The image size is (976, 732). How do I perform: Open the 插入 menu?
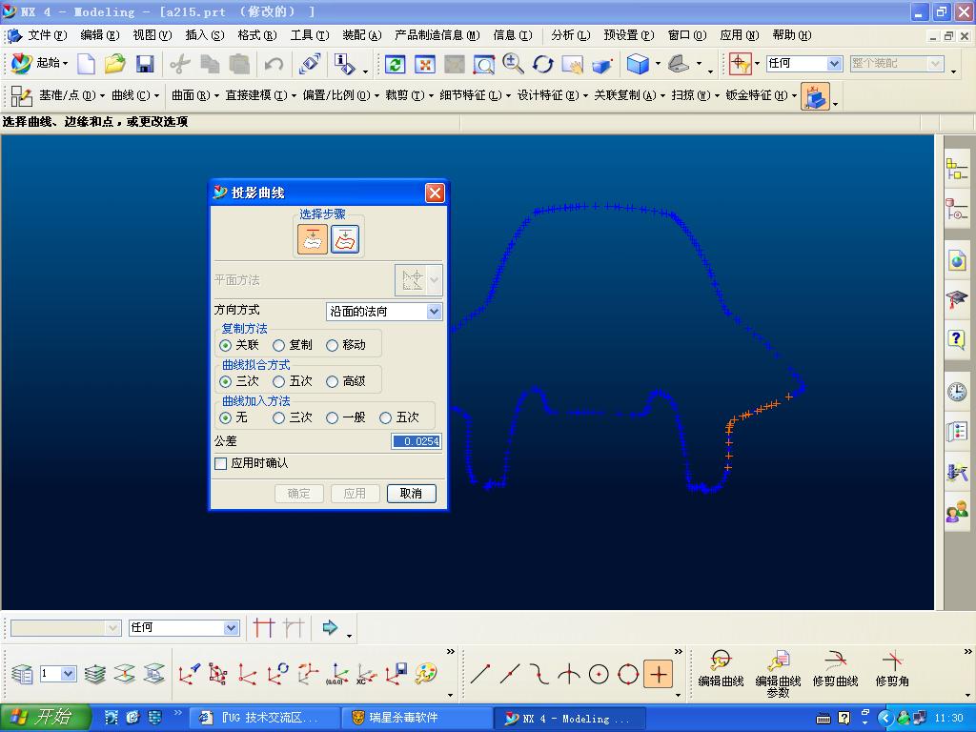point(205,35)
